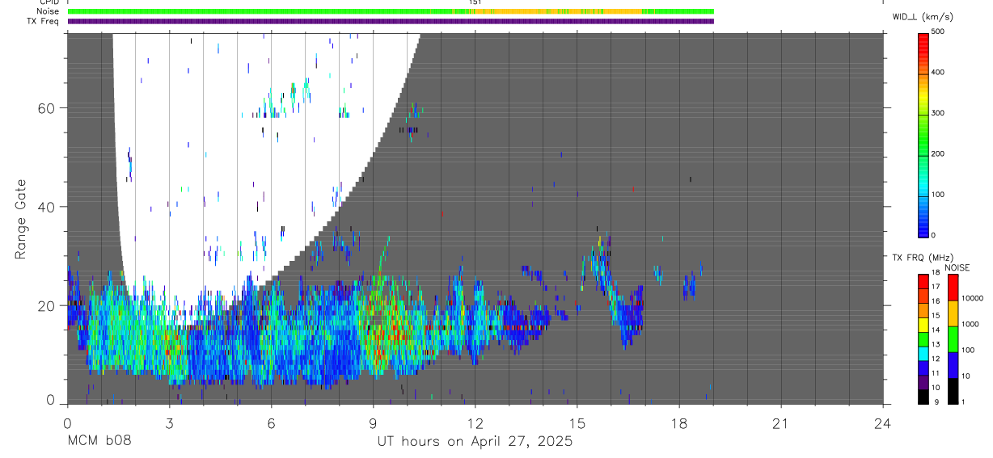Click the '300' tick on width colorbar
Image resolution: width=993 pixels, height=458 pixels.
coord(938,113)
